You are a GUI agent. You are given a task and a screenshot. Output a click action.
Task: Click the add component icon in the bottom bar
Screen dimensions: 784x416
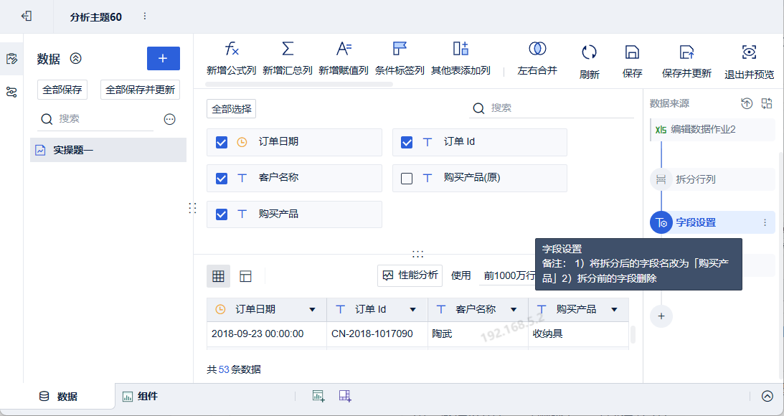coord(345,396)
